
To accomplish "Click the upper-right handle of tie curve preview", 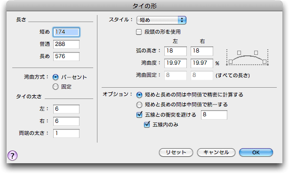I will tap(256, 53).
